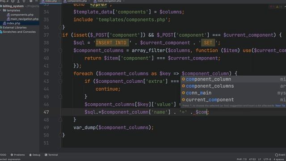Select External Libraries node
Screen dimensions: 286x161
pos(15,27)
